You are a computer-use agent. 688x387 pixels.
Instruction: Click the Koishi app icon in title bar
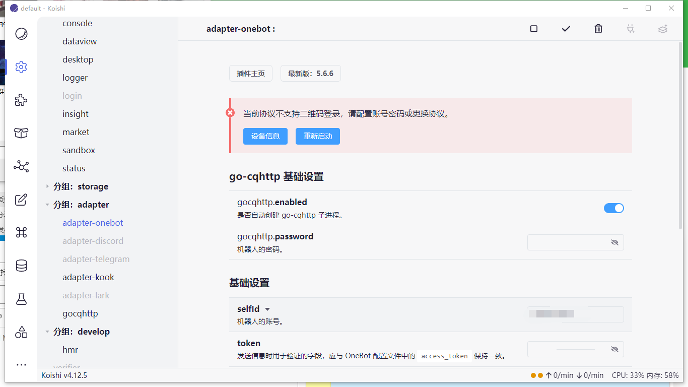(x=14, y=8)
